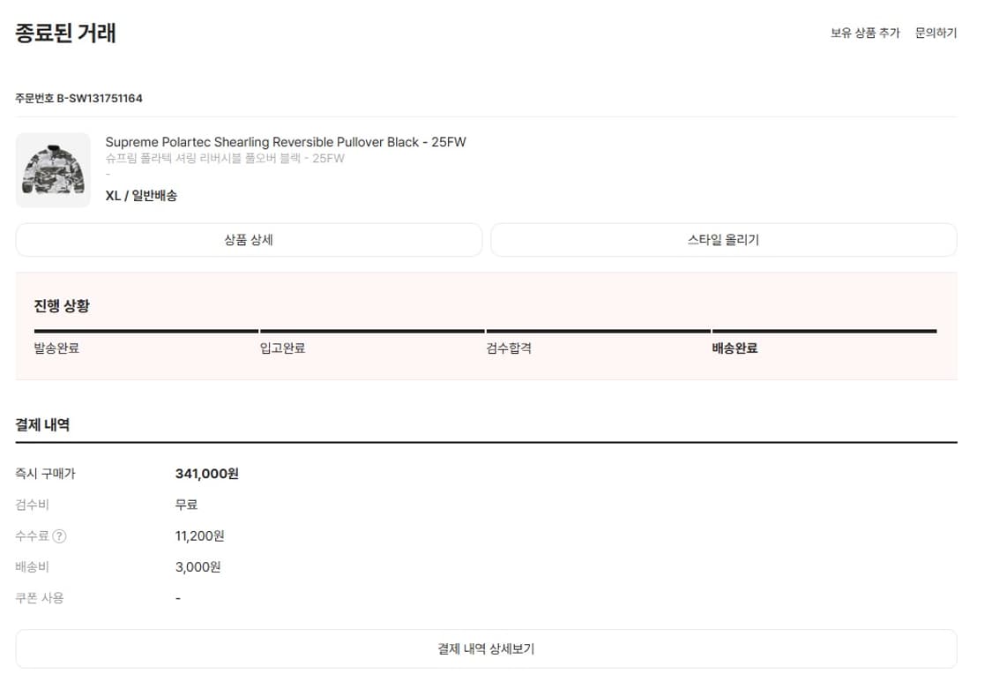Click the 11,200원 fee amount

(x=200, y=536)
